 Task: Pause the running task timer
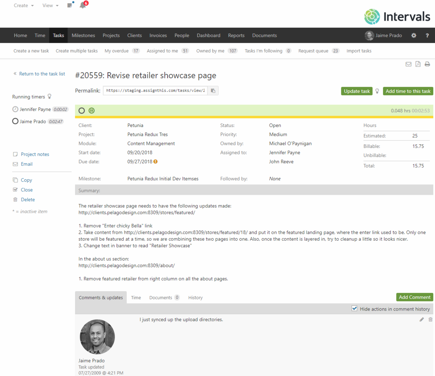pyautogui.click(x=92, y=111)
